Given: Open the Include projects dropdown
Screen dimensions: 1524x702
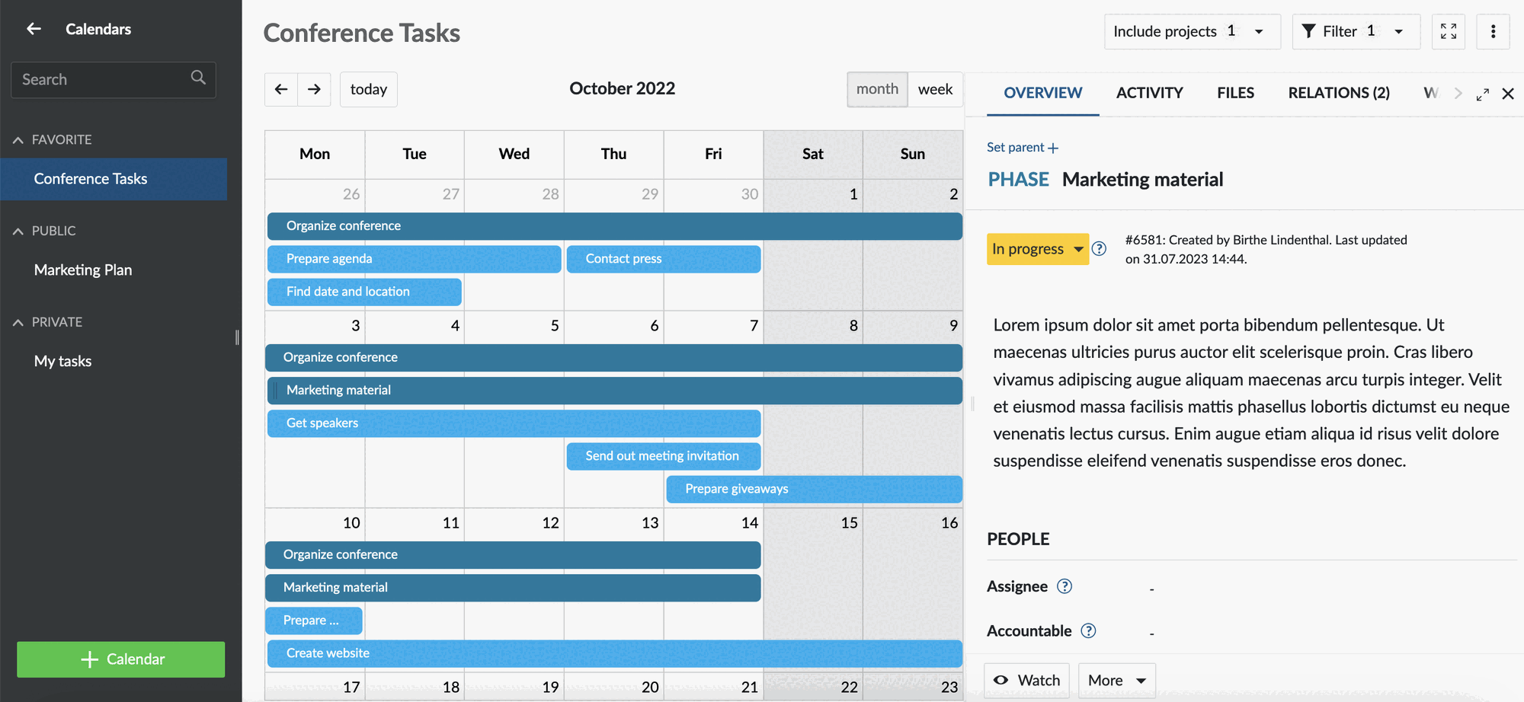Looking at the screenshot, I should coord(1192,31).
